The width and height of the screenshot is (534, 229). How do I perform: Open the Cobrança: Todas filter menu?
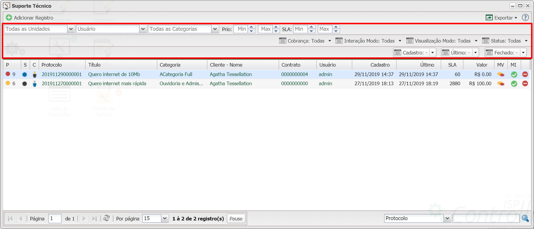coord(305,41)
